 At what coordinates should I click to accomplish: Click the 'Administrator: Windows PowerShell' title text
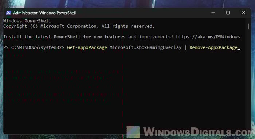44,13
